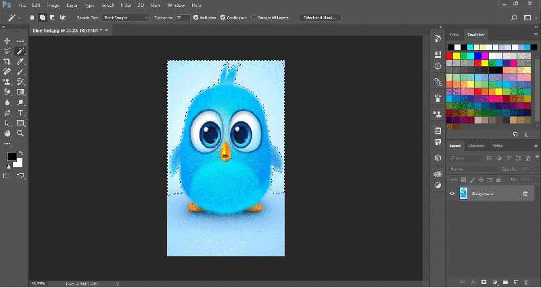Viewport: 541px width, 288px height.
Task: Select the Healing Brush tool
Action: pyautogui.click(x=7, y=71)
